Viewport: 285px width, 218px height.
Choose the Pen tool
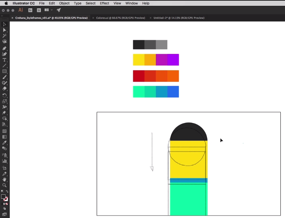[x=4, y=48]
